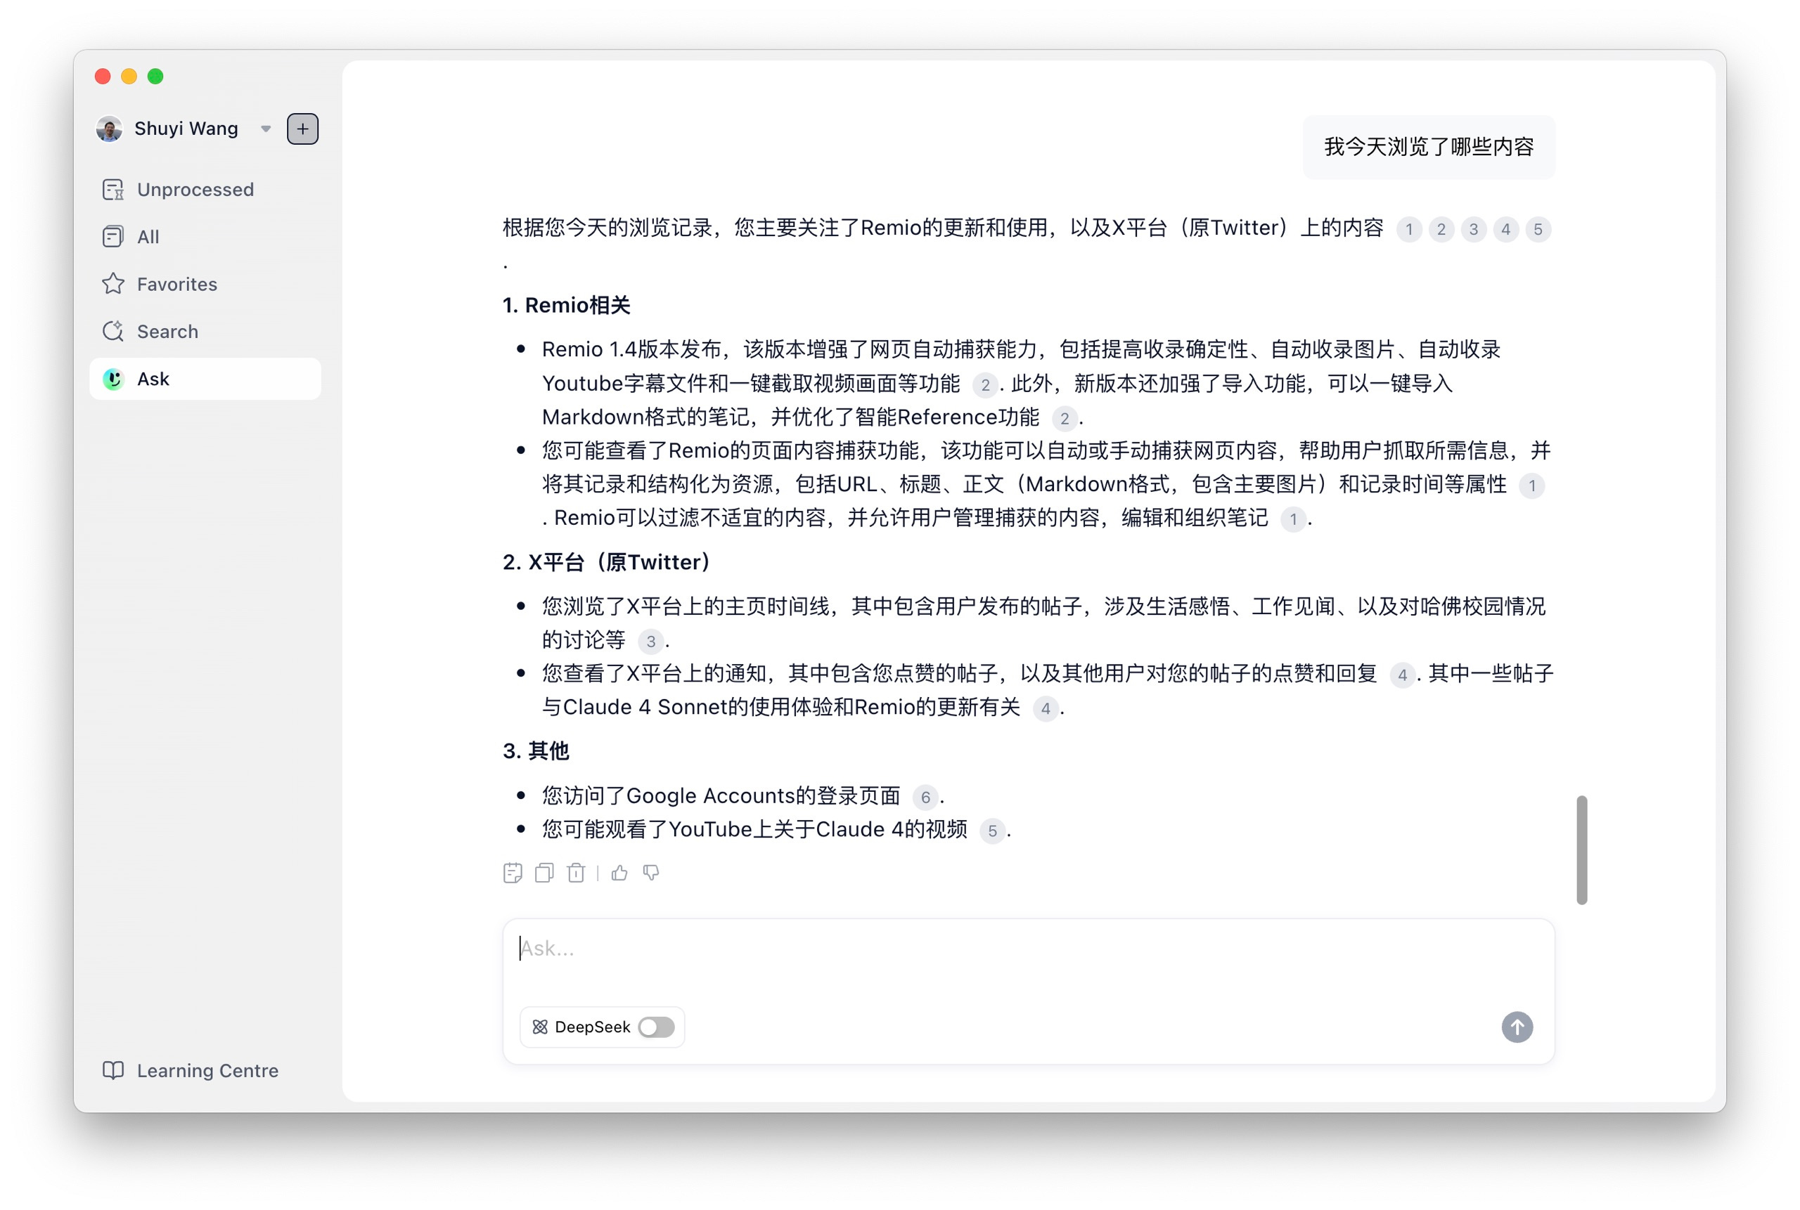Viewport: 1800px width, 1210px height.
Task: Open citation 6 after Google Accounts line
Action: point(925,797)
